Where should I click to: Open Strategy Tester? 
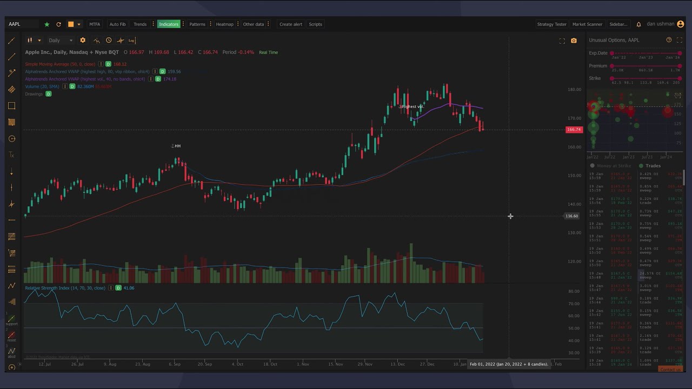click(552, 24)
